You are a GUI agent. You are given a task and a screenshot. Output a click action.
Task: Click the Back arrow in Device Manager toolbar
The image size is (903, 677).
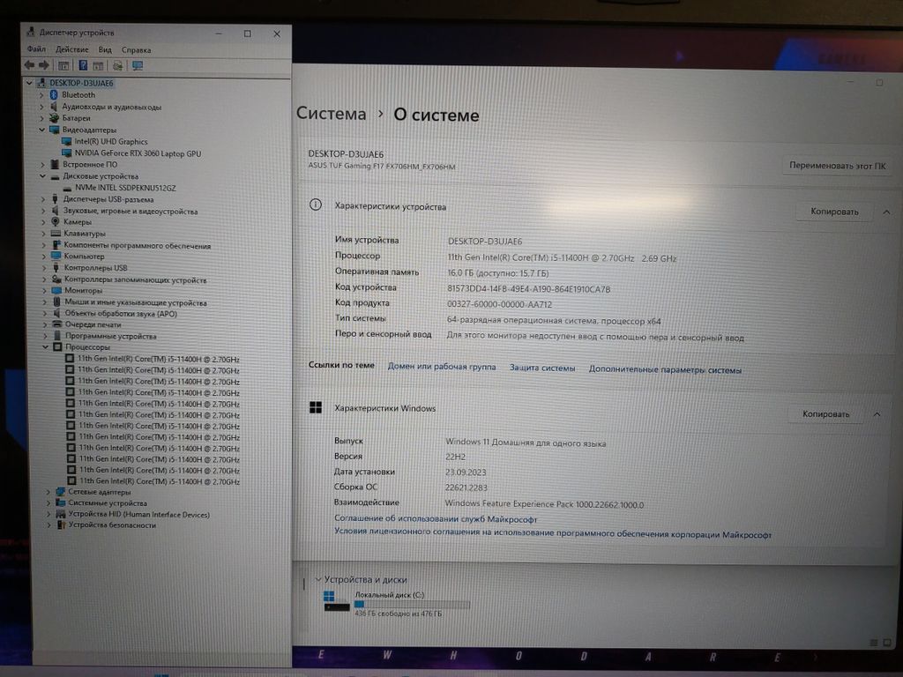(x=29, y=65)
